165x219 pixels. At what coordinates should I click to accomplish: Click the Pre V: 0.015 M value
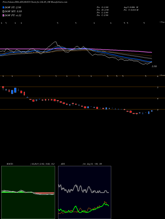pyautogui.click(x=131, y=10)
